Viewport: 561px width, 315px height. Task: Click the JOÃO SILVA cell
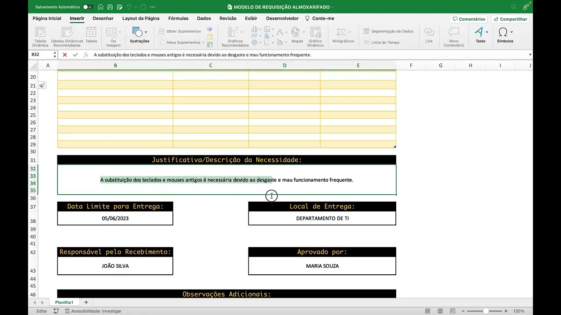(x=115, y=266)
